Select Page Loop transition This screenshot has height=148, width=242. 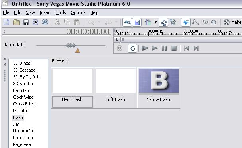[x=23, y=138]
